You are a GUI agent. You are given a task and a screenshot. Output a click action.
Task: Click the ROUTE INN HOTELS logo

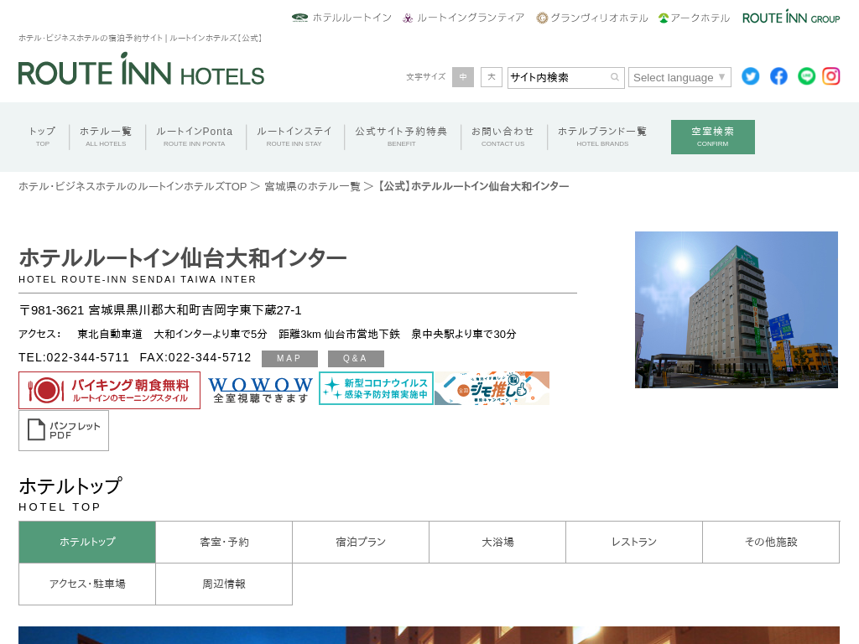point(141,70)
